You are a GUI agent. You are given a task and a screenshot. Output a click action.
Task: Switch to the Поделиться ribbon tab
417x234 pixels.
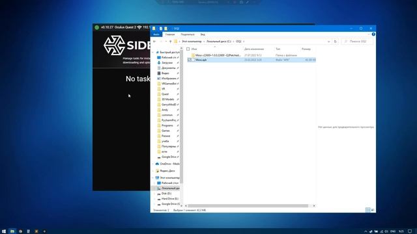[x=188, y=34]
